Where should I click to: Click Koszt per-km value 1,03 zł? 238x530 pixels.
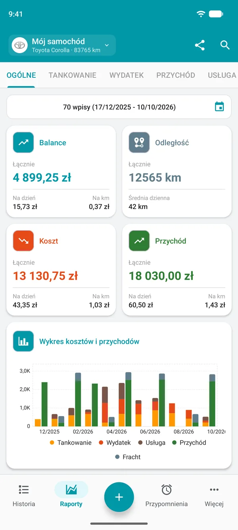click(99, 305)
